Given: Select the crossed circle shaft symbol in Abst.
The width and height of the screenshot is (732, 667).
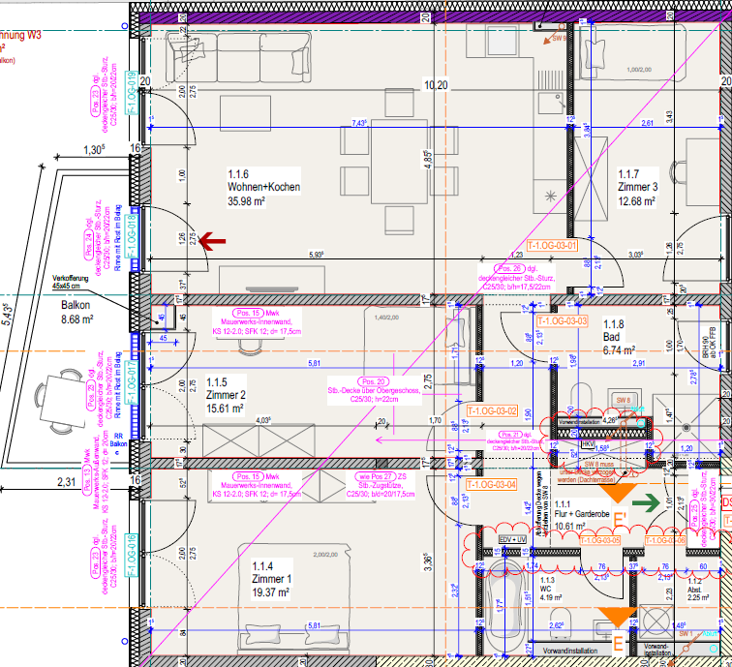Looking at the screenshot, I should pos(656,622).
